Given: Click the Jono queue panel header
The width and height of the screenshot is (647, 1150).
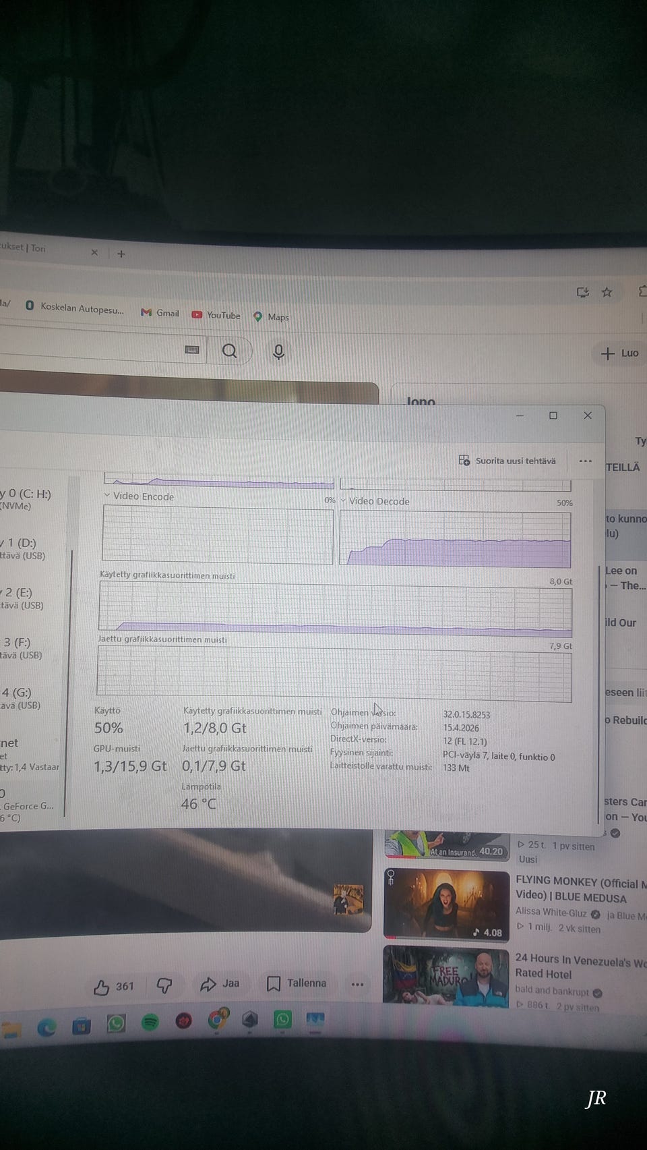Looking at the screenshot, I should pyautogui.click(x=421, y=401).
